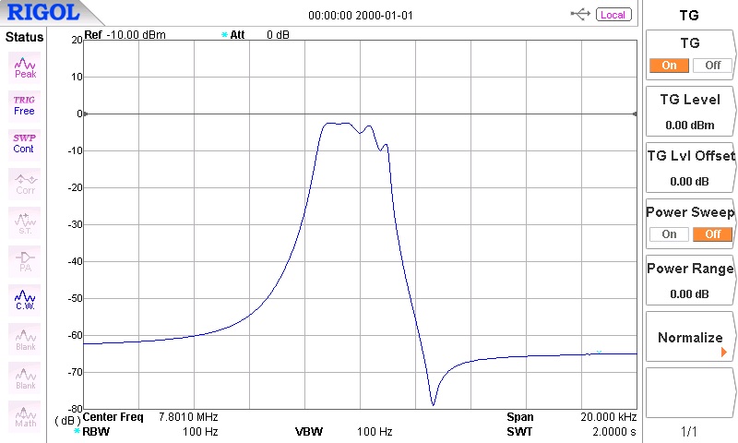Turn the TG tracking generator On
The image size is (738, 443).
(x=669, y=66)
